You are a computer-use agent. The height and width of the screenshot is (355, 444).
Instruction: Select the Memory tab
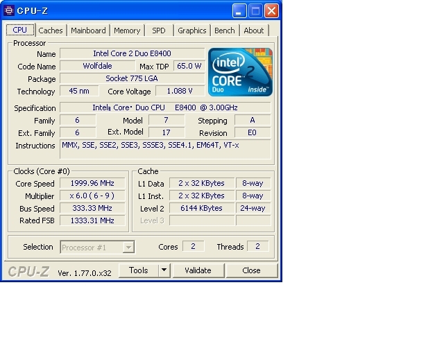point(127,31)
